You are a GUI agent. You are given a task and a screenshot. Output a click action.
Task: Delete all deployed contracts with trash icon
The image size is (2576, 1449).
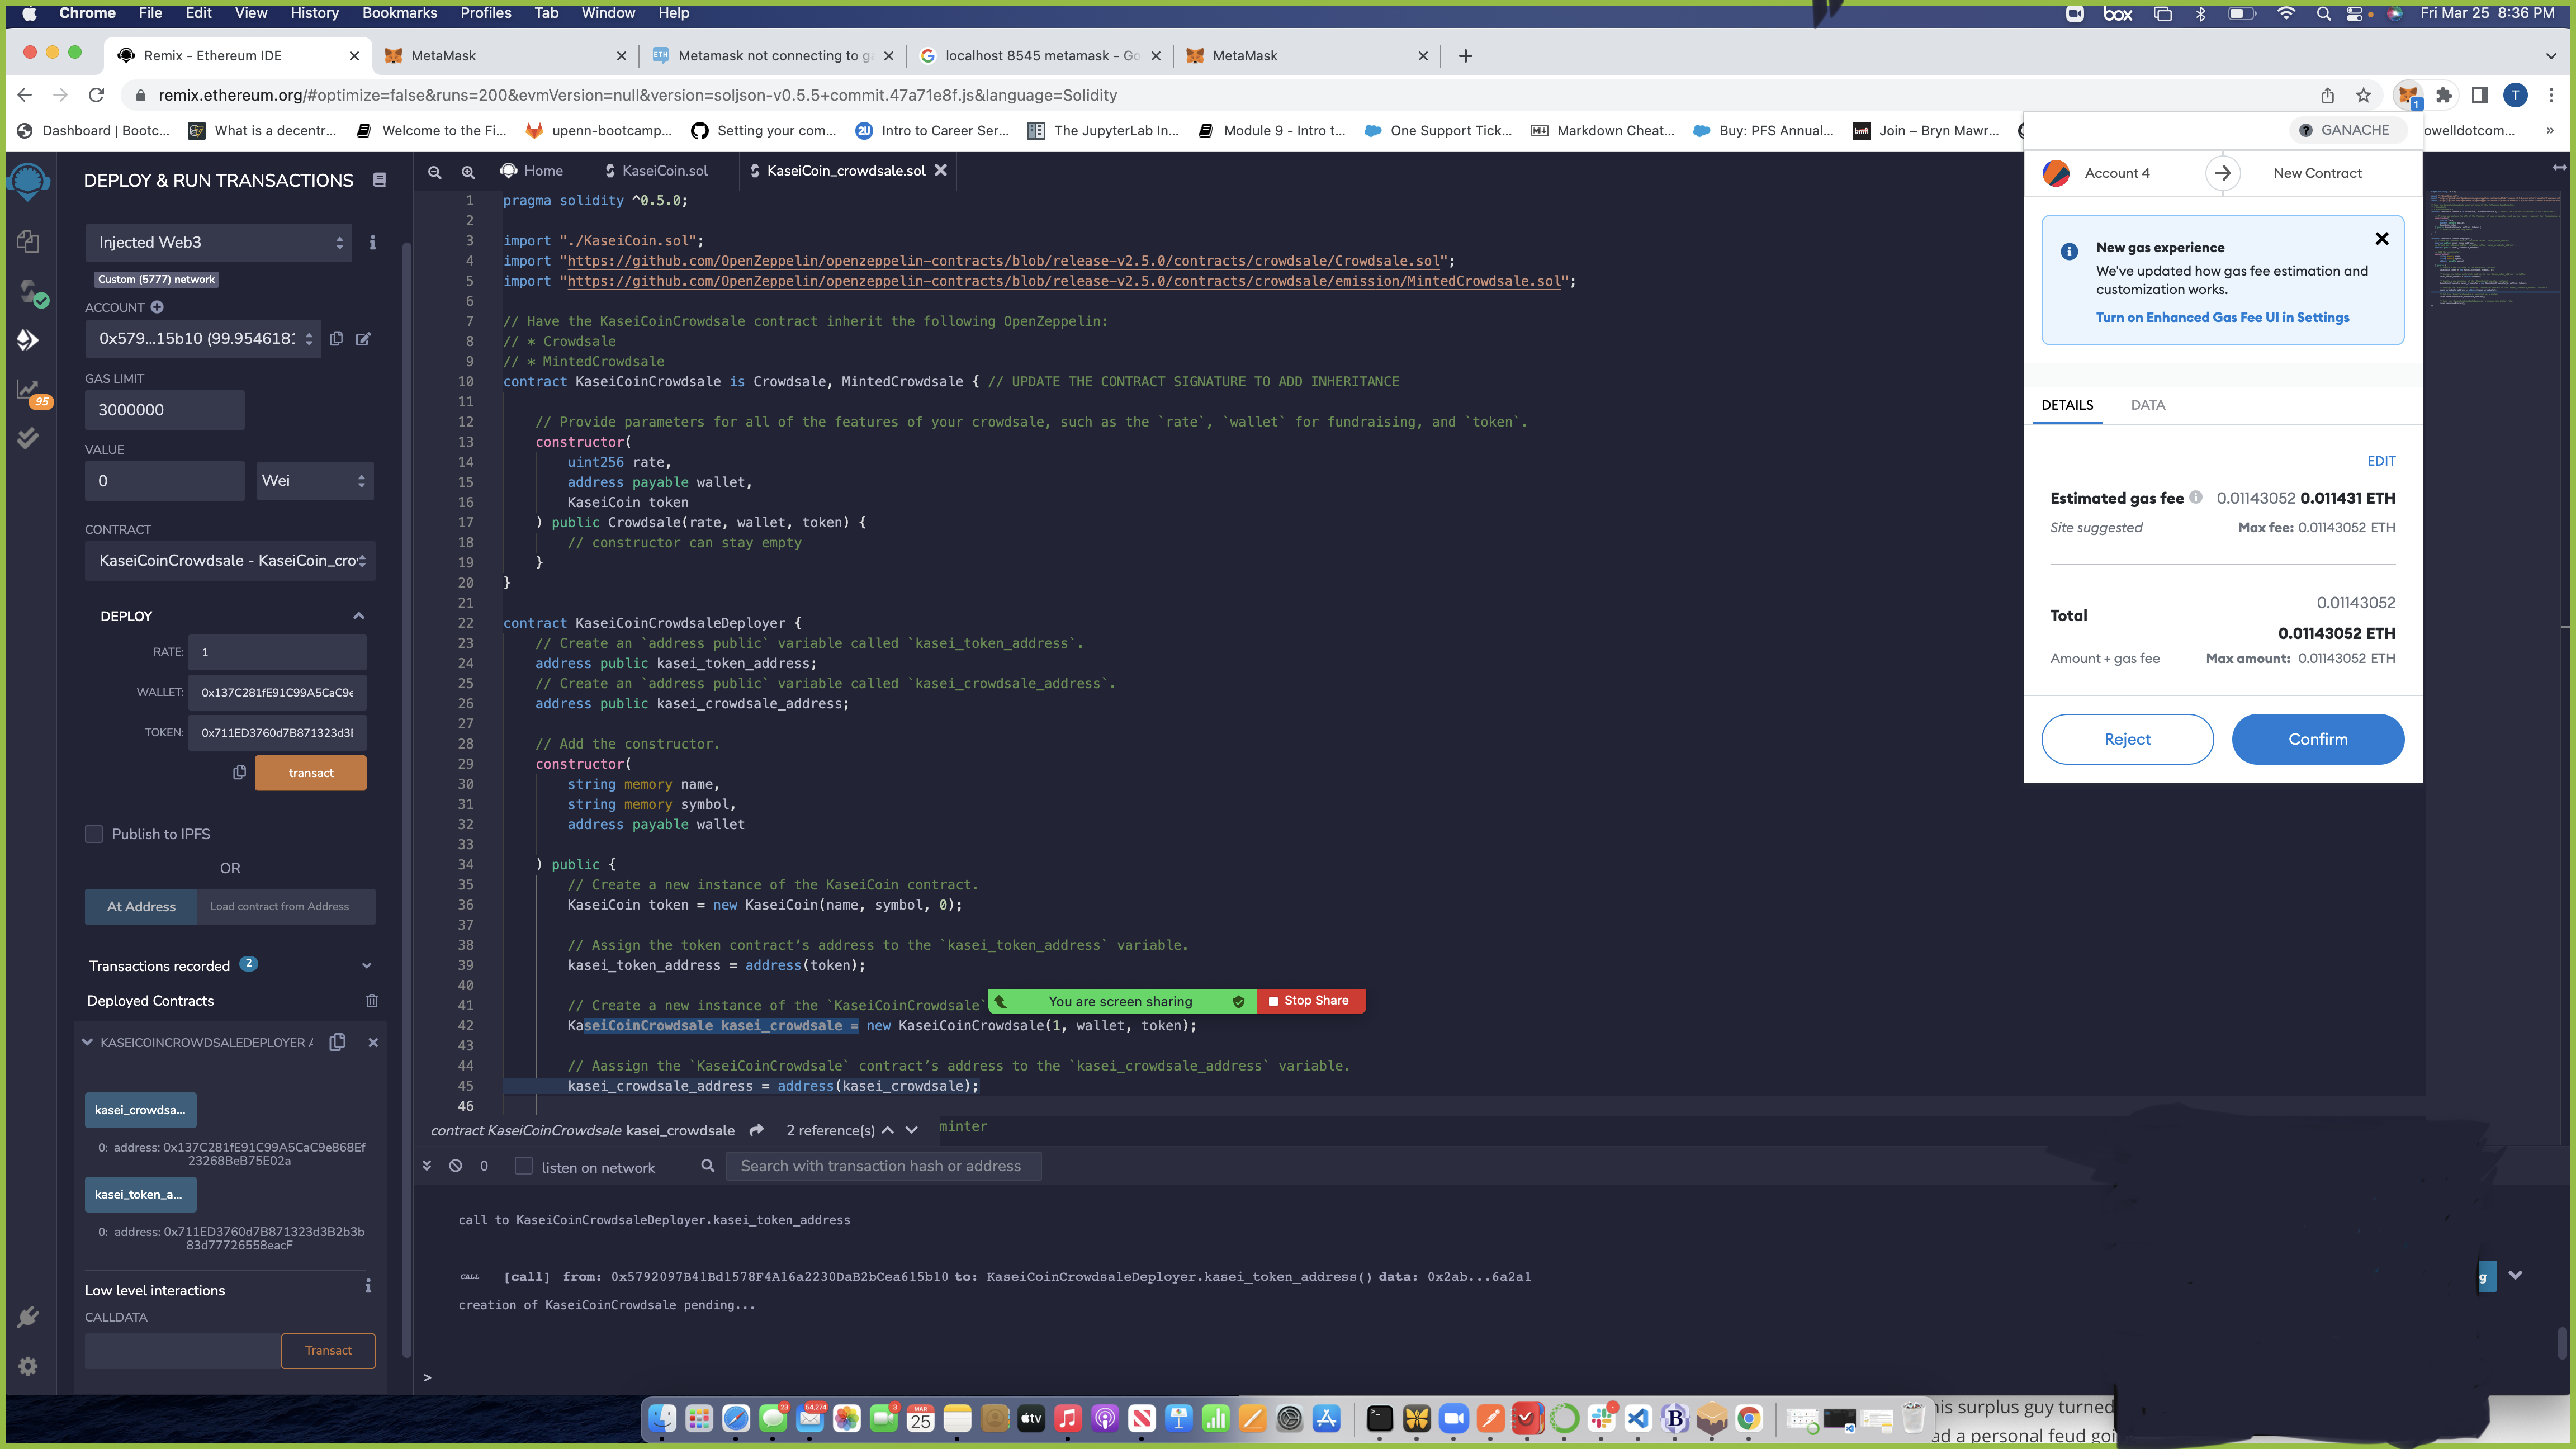pos(372,1001)
